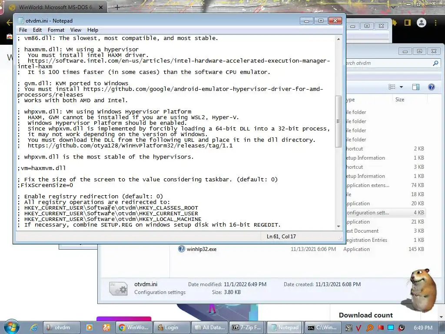The width and height of the screenshot is (445, 334).
Task: Click the otvdm.ini gear icon in details pane
Action: pos(118,289)
